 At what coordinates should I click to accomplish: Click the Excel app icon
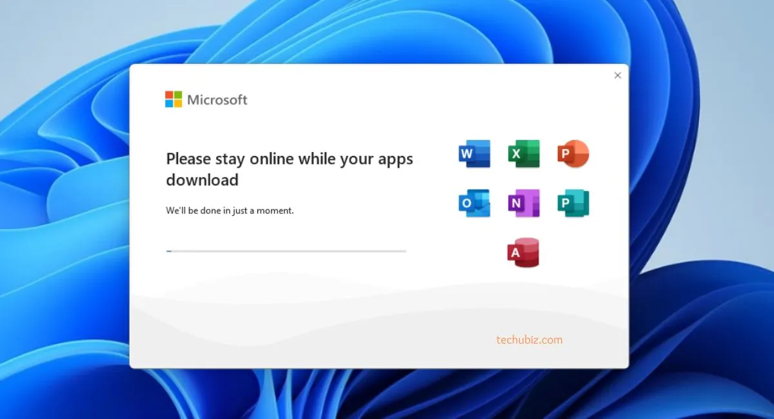click(524, 154)
